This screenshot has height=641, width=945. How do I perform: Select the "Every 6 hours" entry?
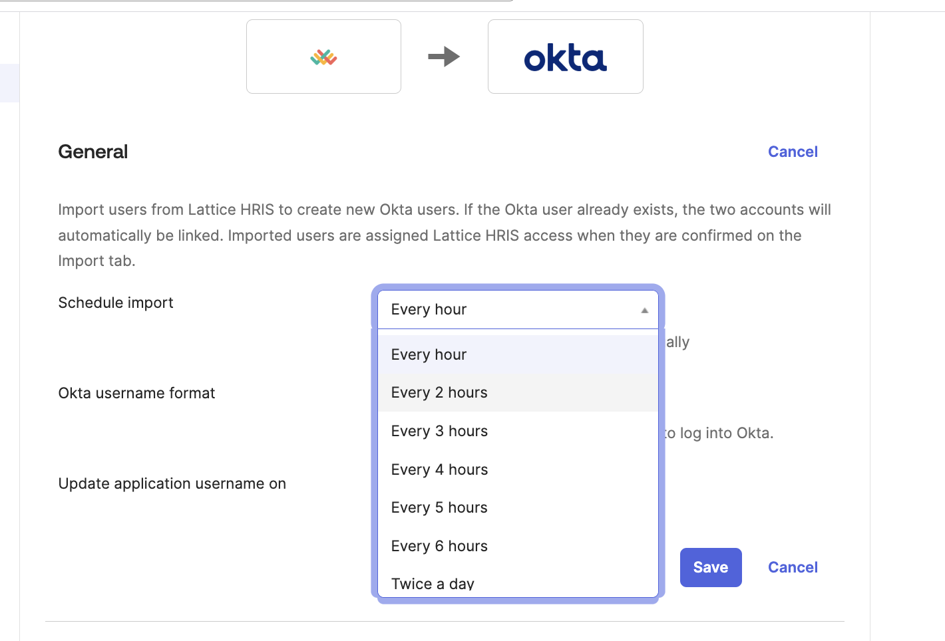(x=518, y=546)
